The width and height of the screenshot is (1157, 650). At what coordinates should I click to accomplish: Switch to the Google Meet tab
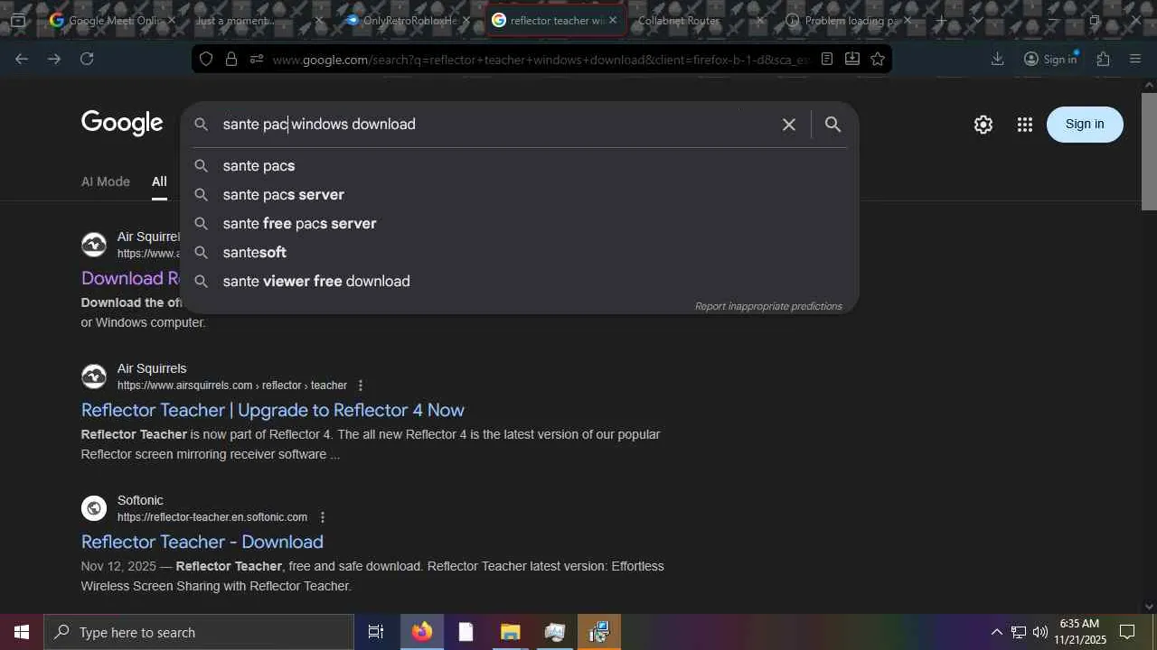point(112,20)
